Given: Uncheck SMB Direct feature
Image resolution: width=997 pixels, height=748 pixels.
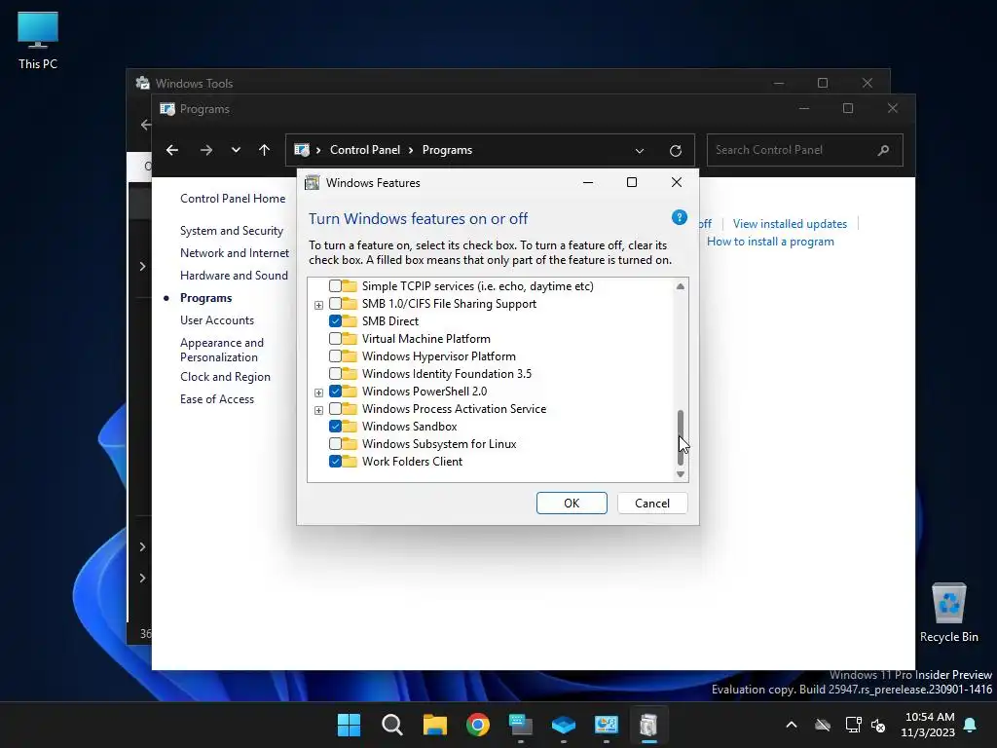Looking at the screenshot, I should 335,321.
